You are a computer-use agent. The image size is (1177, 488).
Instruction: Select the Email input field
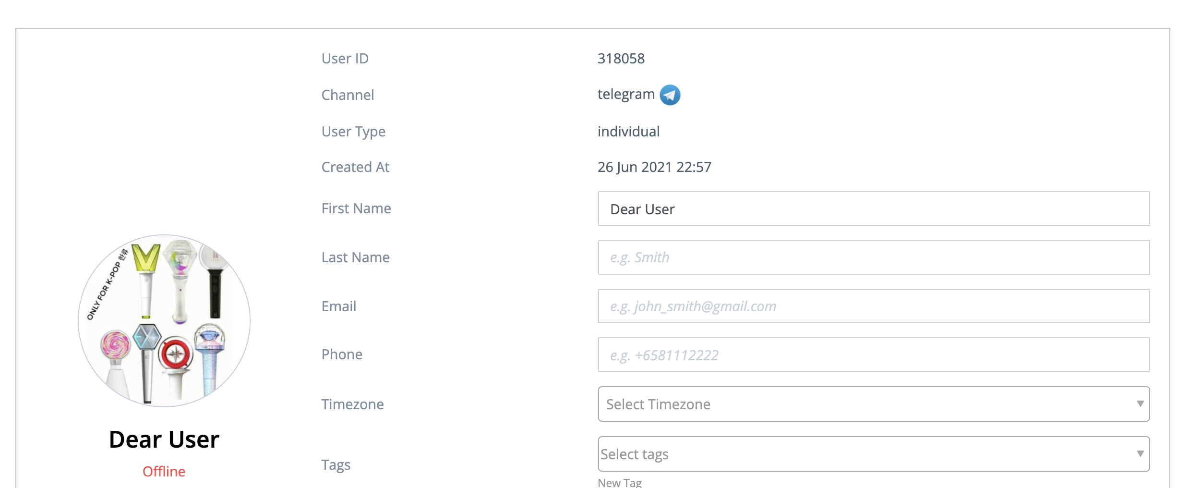coord(873,306)
